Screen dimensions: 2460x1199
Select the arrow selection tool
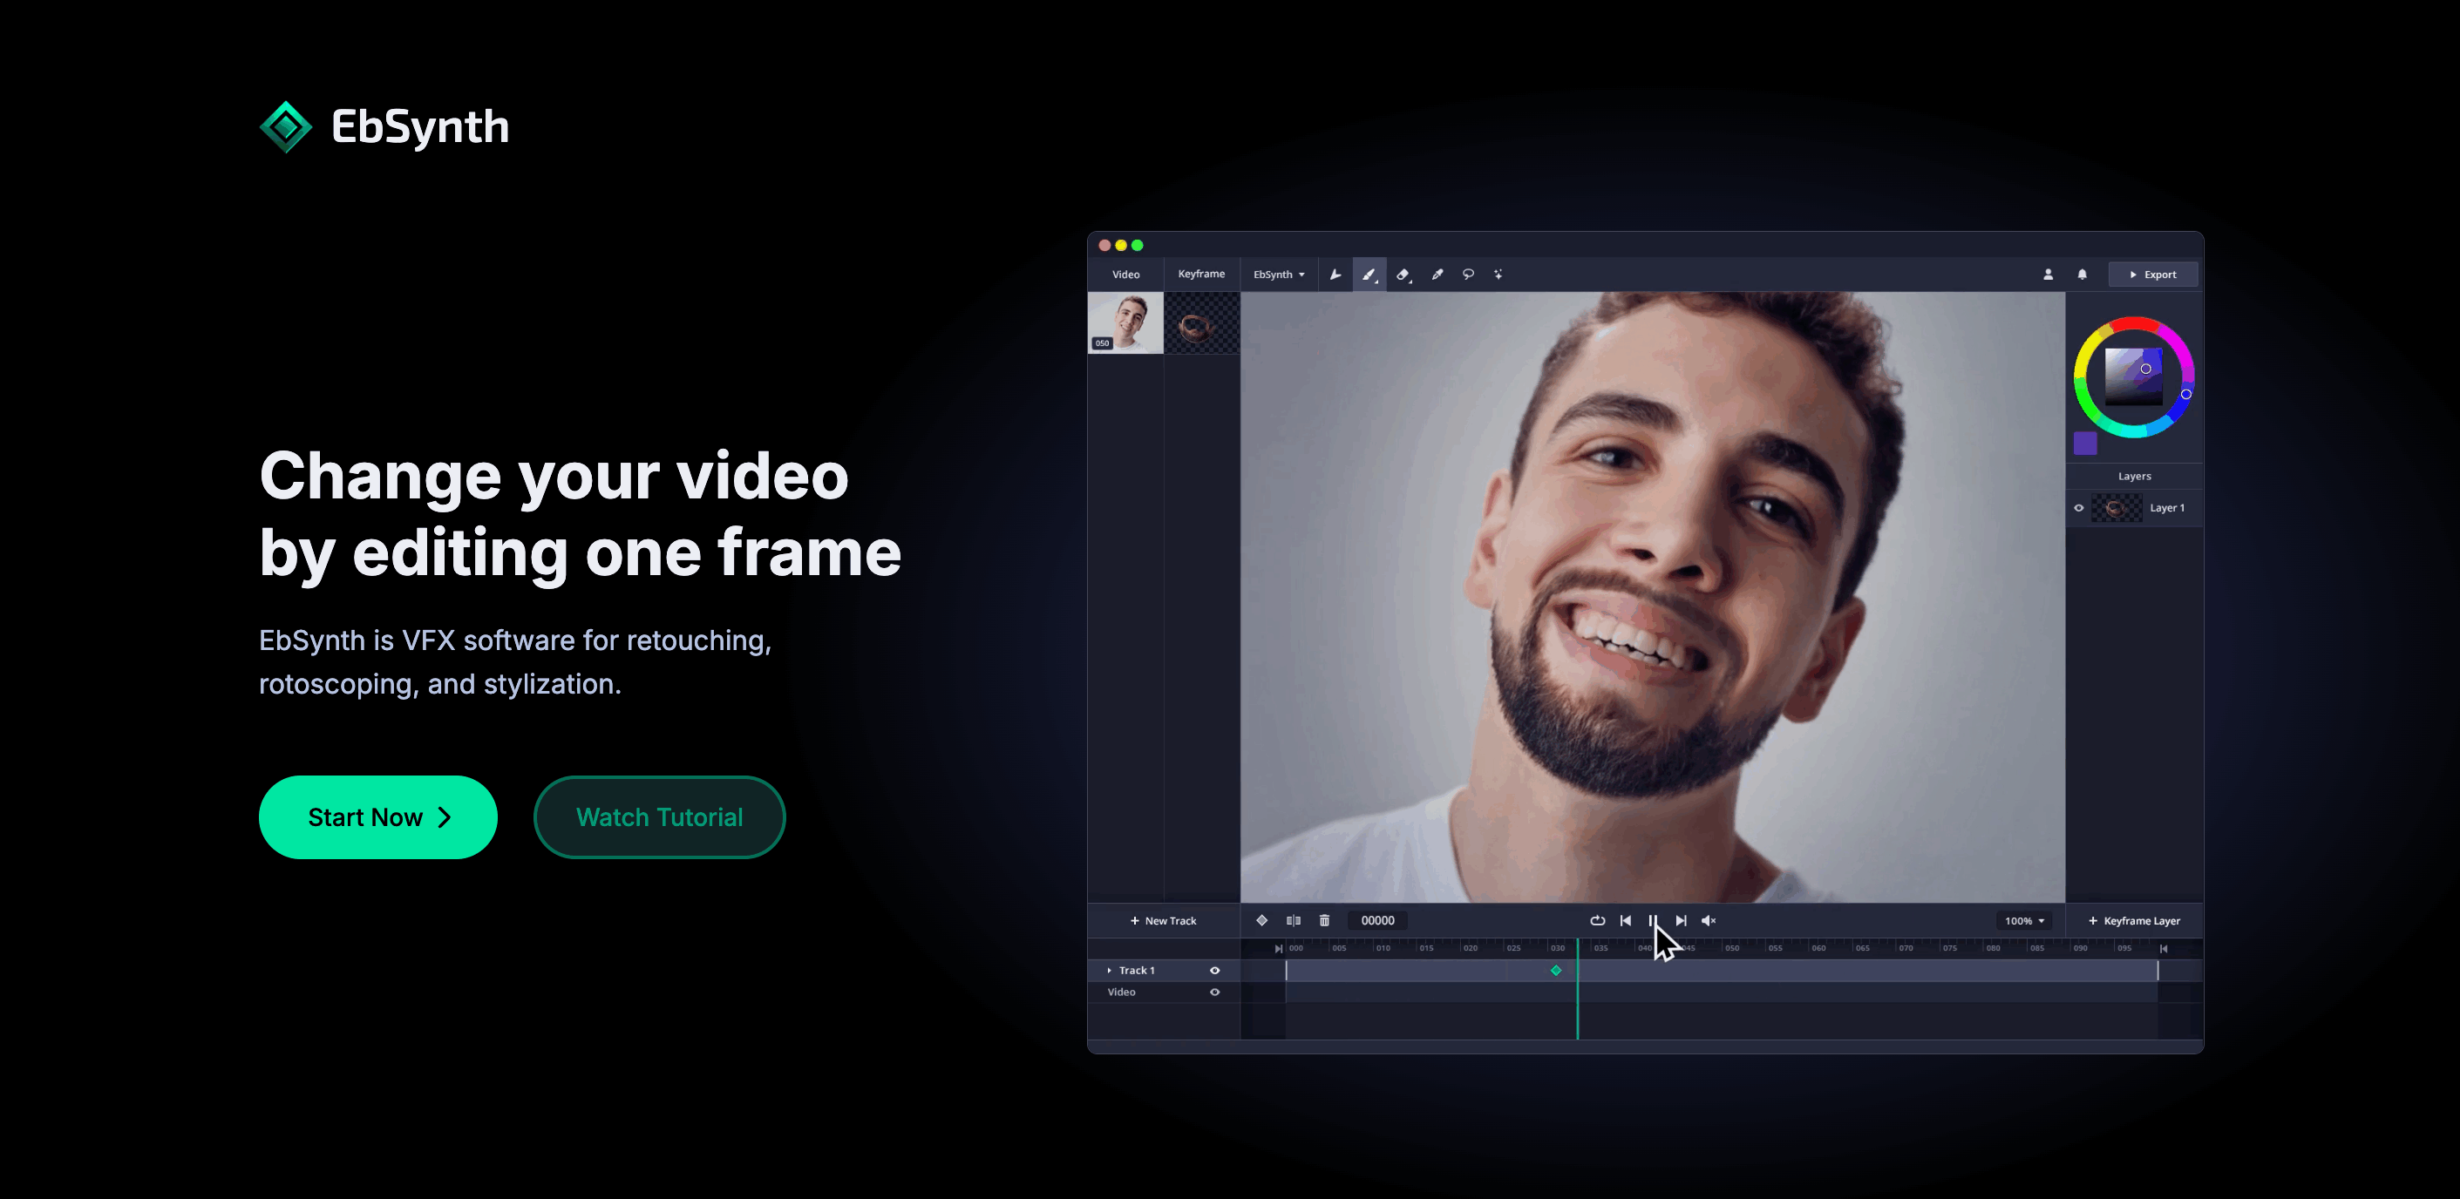pyautogui.click(x=1335, y=275)
